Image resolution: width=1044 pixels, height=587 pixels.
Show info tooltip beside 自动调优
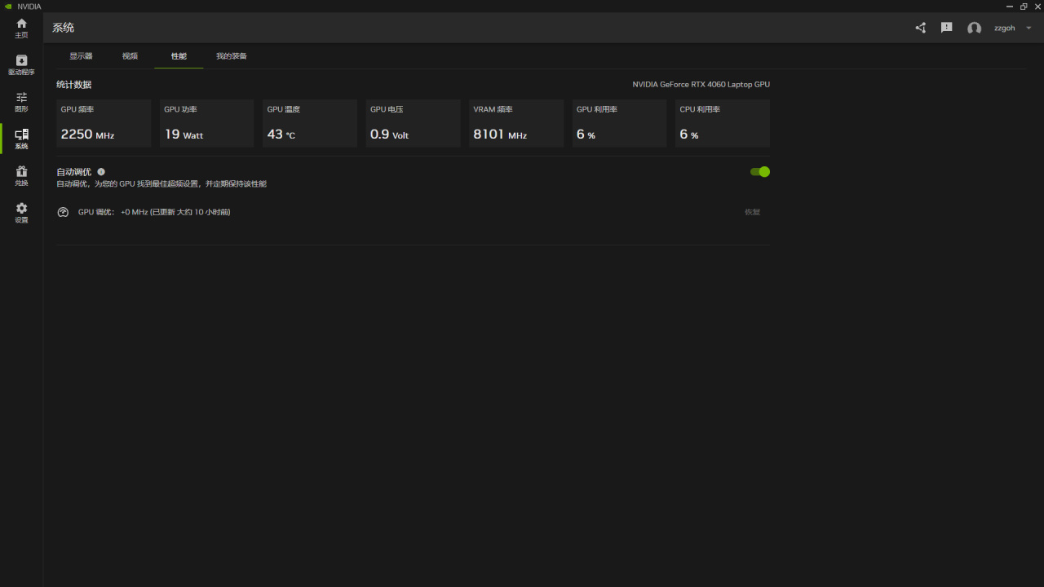(101, 172)
